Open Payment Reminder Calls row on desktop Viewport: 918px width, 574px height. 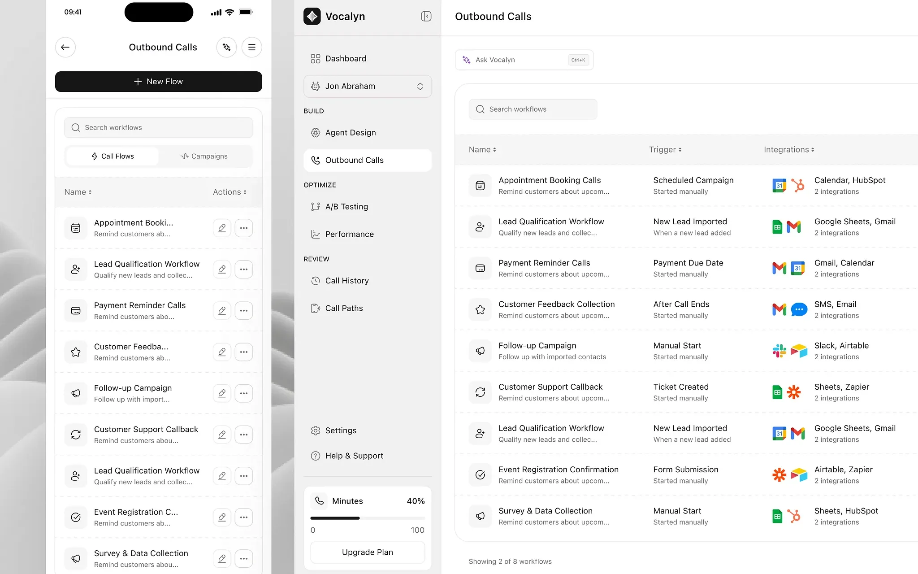[686, 268]
